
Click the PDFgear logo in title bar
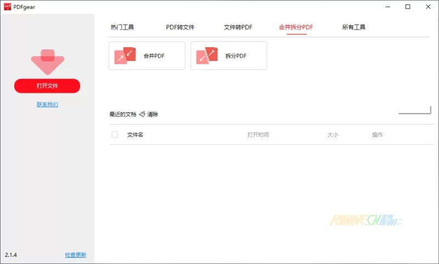[8, 7]
